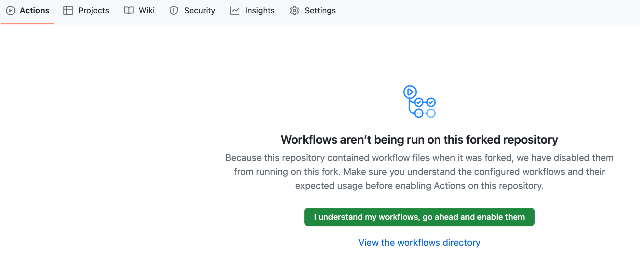Open the Actions tab
Image resolution: width=640 pixels, height=264 pixels.
[28, 11]
